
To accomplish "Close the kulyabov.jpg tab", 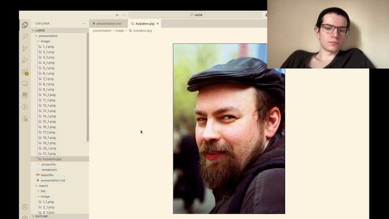I will (157, 23).
